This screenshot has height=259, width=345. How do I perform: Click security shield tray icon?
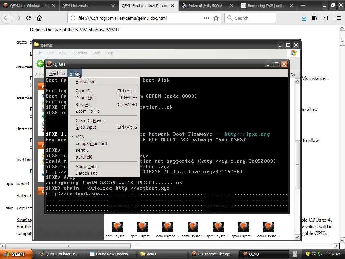point(308,254)
